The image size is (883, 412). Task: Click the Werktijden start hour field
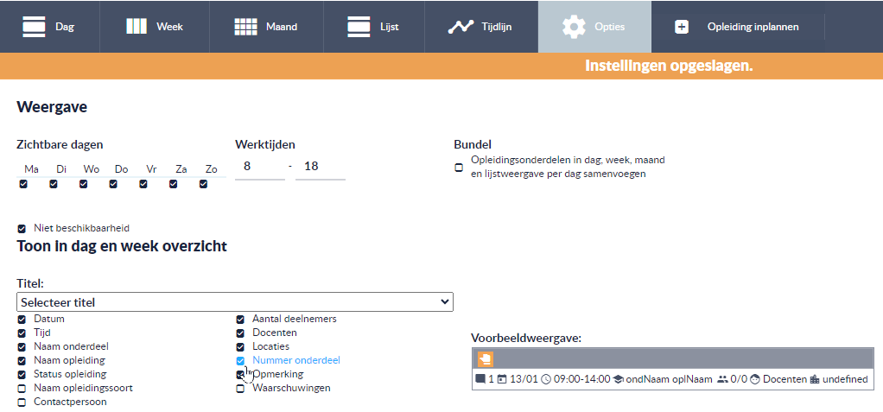(259, 167)
